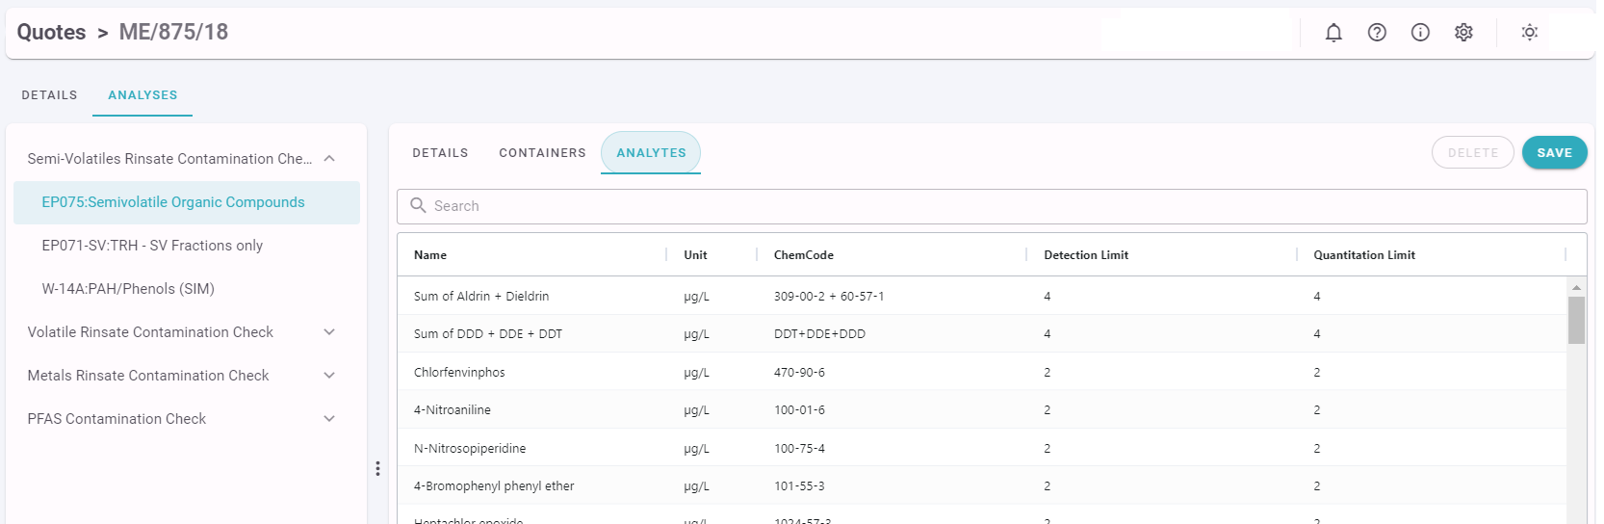Viewport: 1604px width, 524px height.
Task: Click Detection Limit value for N-Nitrosopiperidine
Action: (x=1048, y=449)
